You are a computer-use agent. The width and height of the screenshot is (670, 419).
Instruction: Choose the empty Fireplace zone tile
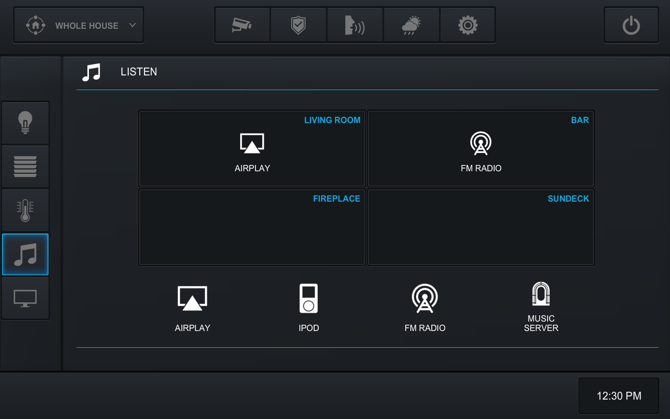click(252, 227)
